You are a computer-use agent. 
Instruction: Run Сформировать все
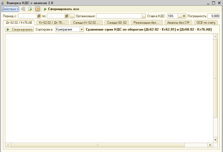[61, 9]
